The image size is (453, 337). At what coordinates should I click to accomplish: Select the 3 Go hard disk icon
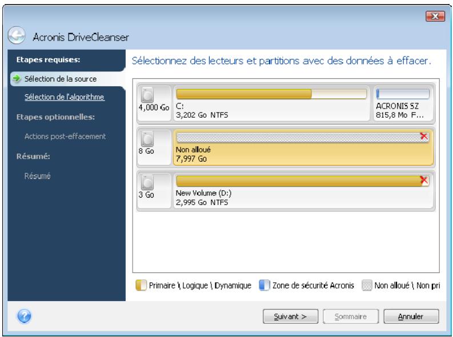click(147, 182)
